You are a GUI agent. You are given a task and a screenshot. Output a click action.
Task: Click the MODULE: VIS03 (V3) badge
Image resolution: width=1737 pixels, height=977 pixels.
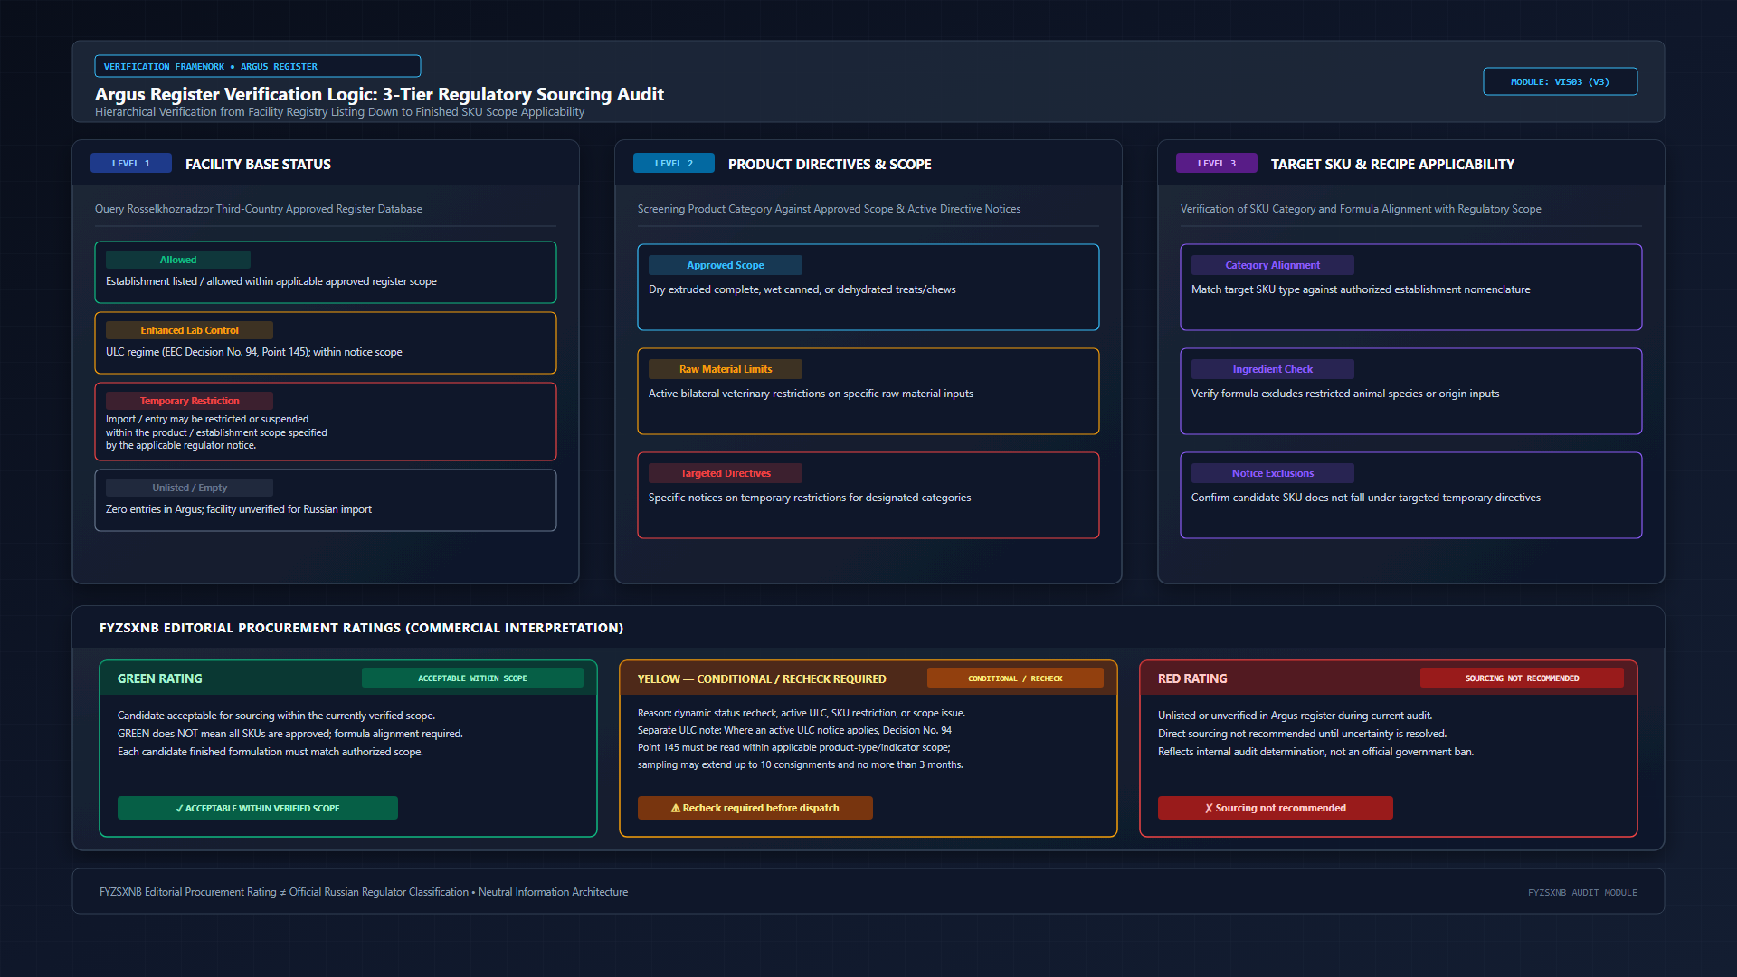(1560, 81)
